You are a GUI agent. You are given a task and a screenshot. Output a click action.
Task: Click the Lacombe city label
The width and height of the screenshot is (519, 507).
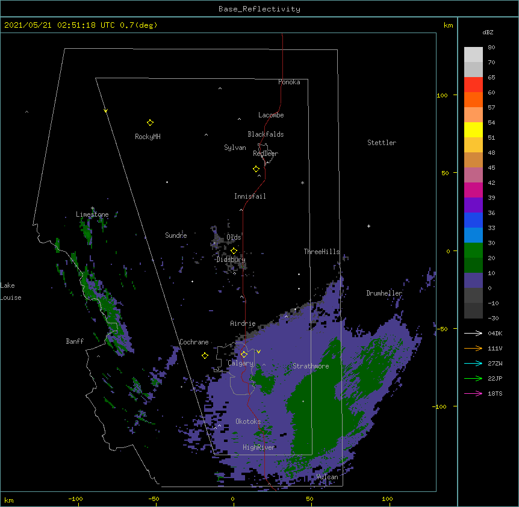271,115
